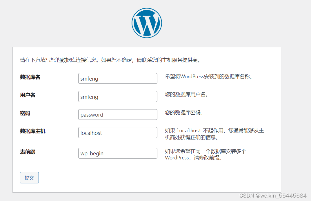The width and height of the screenshot is (311, 201).
Task: Click the 表前缀 field with wp_begin
Action: 118,153
